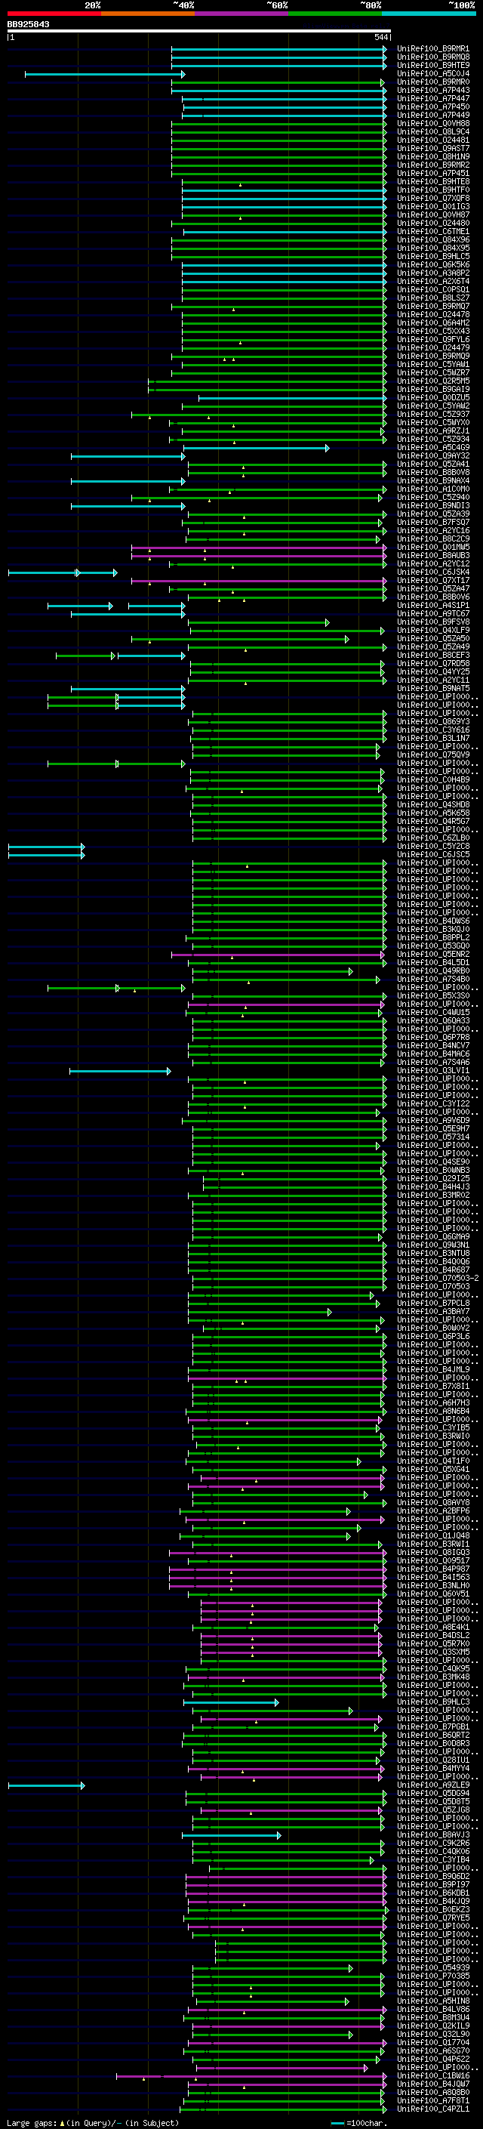The width and height of the screenshot is (483, 2129).
Task: Click the 544 end position label
Action: pos(380,37)
